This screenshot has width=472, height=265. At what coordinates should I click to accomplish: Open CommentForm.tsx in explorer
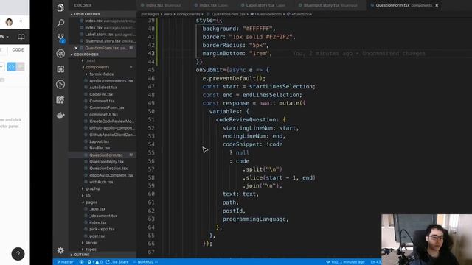(x=106, y=107)
